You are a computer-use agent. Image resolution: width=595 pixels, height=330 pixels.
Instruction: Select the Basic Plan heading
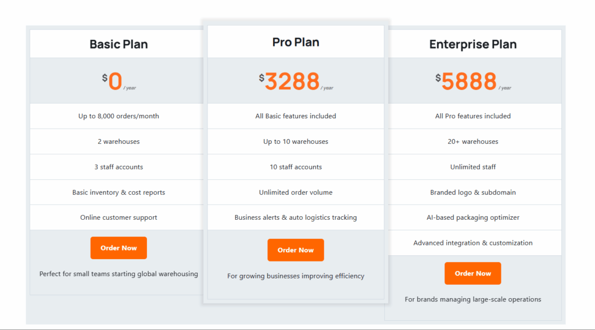(119, 44)
